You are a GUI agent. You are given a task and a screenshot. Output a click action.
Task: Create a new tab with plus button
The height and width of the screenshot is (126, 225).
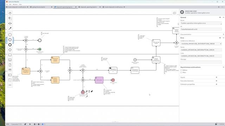[219, 7]
